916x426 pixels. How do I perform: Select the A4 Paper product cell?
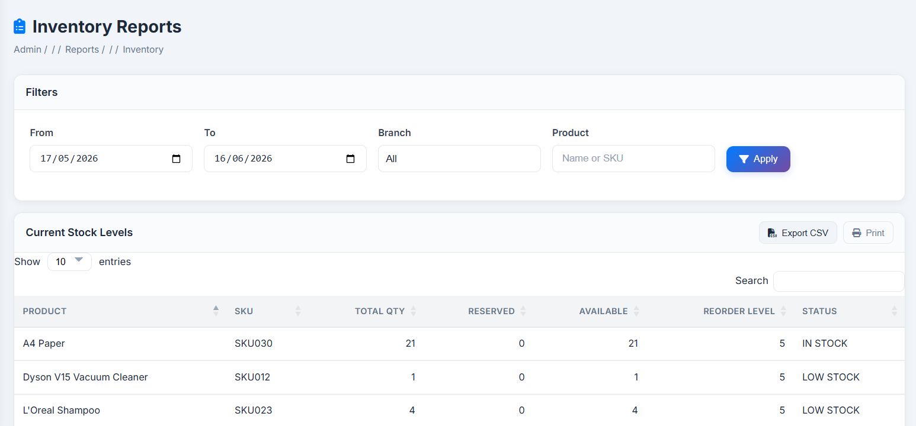[44, 343]
